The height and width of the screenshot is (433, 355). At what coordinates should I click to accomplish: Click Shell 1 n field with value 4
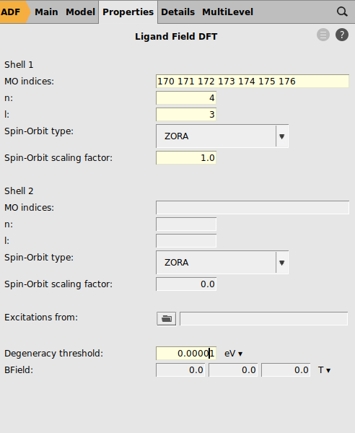tap(186, 97)
